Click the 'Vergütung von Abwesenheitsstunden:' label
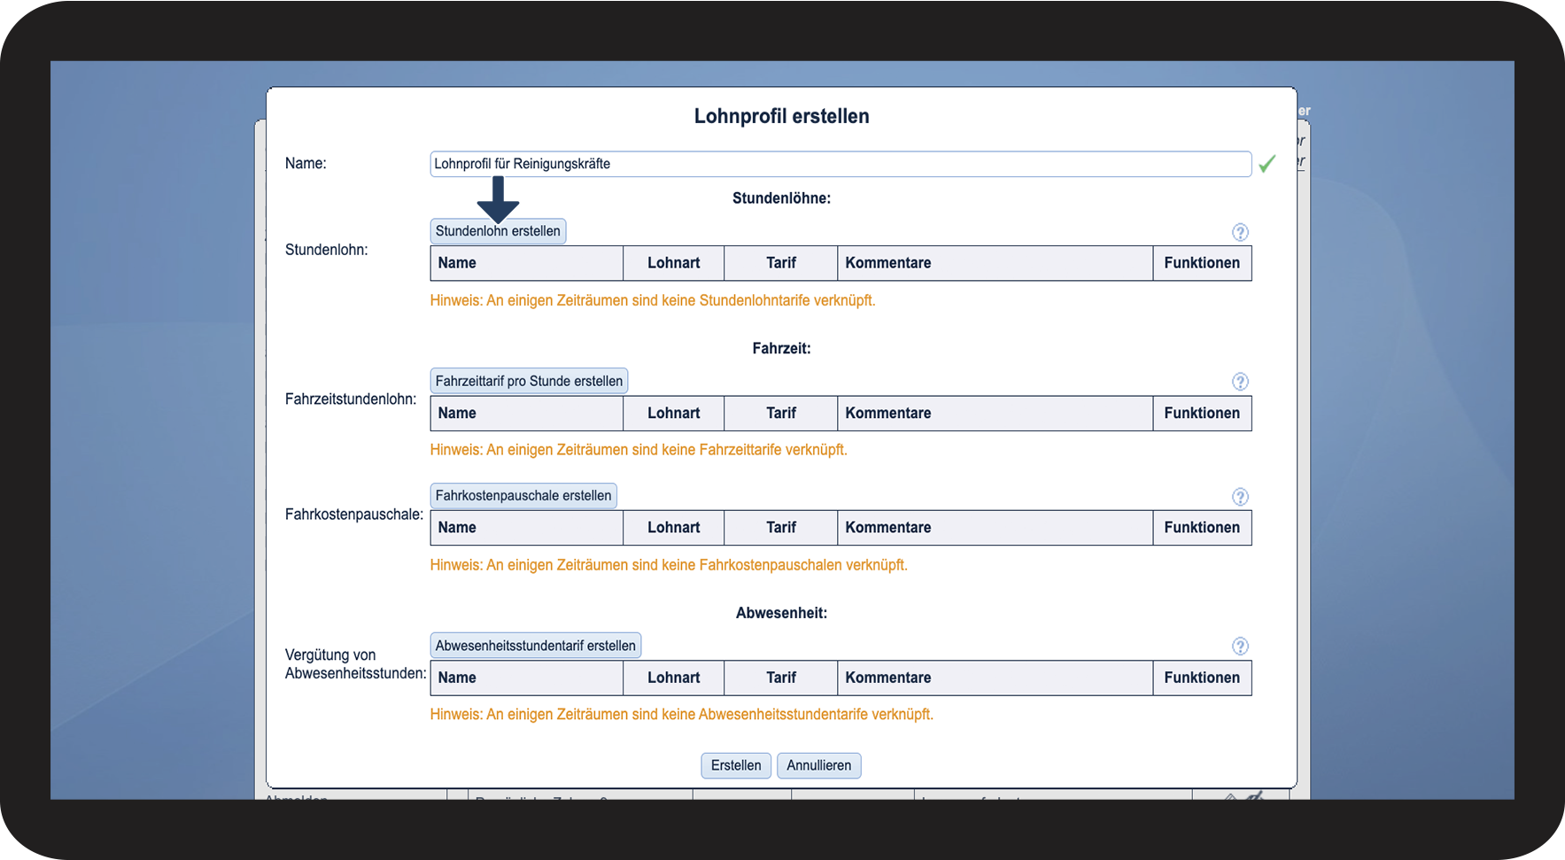 (x=356, y=664)
